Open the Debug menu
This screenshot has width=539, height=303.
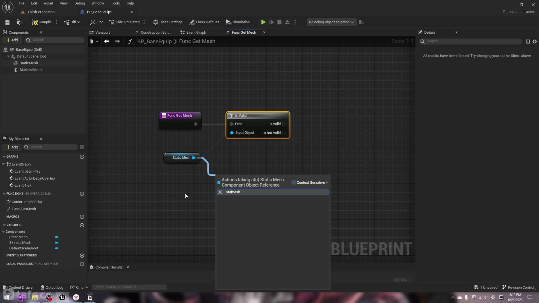79,3
